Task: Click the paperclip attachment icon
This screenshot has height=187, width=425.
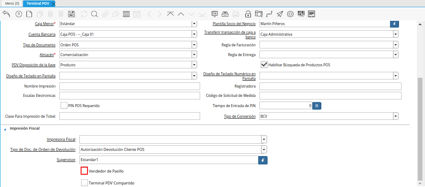Action: [x=105, y=14]
